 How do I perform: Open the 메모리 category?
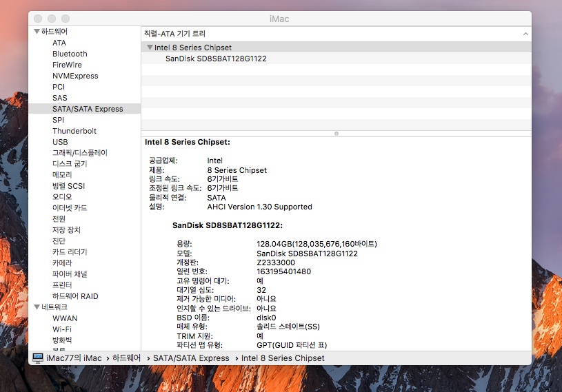pyautogui.click(x=62, y=175)
